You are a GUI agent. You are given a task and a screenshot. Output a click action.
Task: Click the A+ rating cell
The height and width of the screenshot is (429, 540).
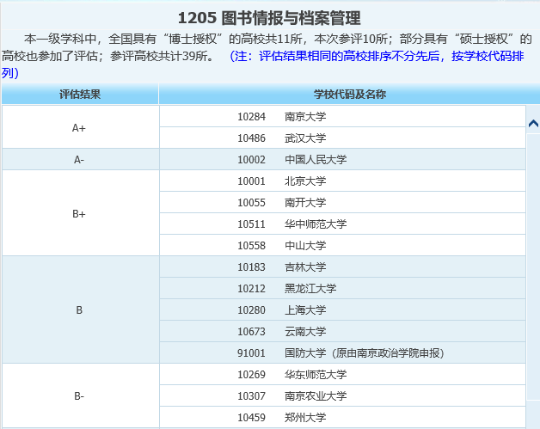point(79,127)
